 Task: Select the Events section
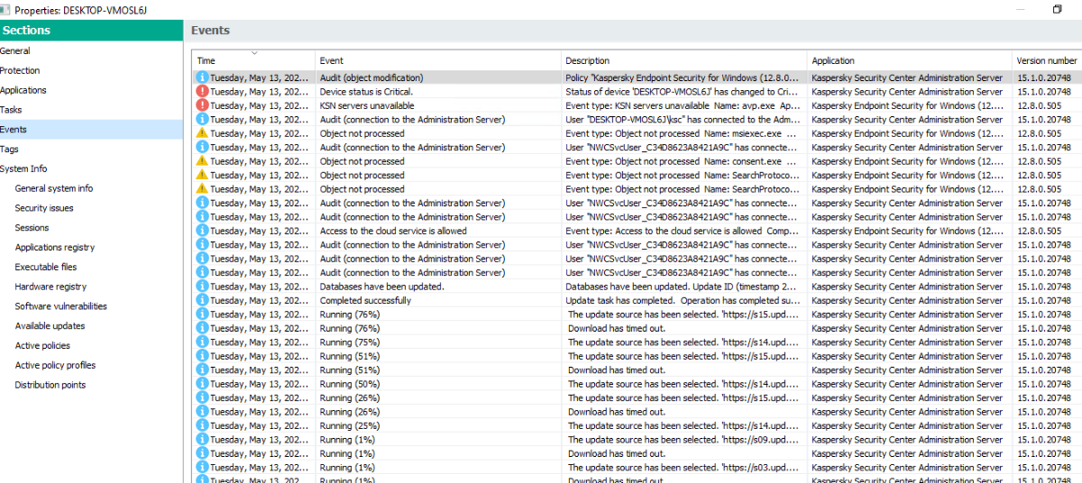[90, 130]
